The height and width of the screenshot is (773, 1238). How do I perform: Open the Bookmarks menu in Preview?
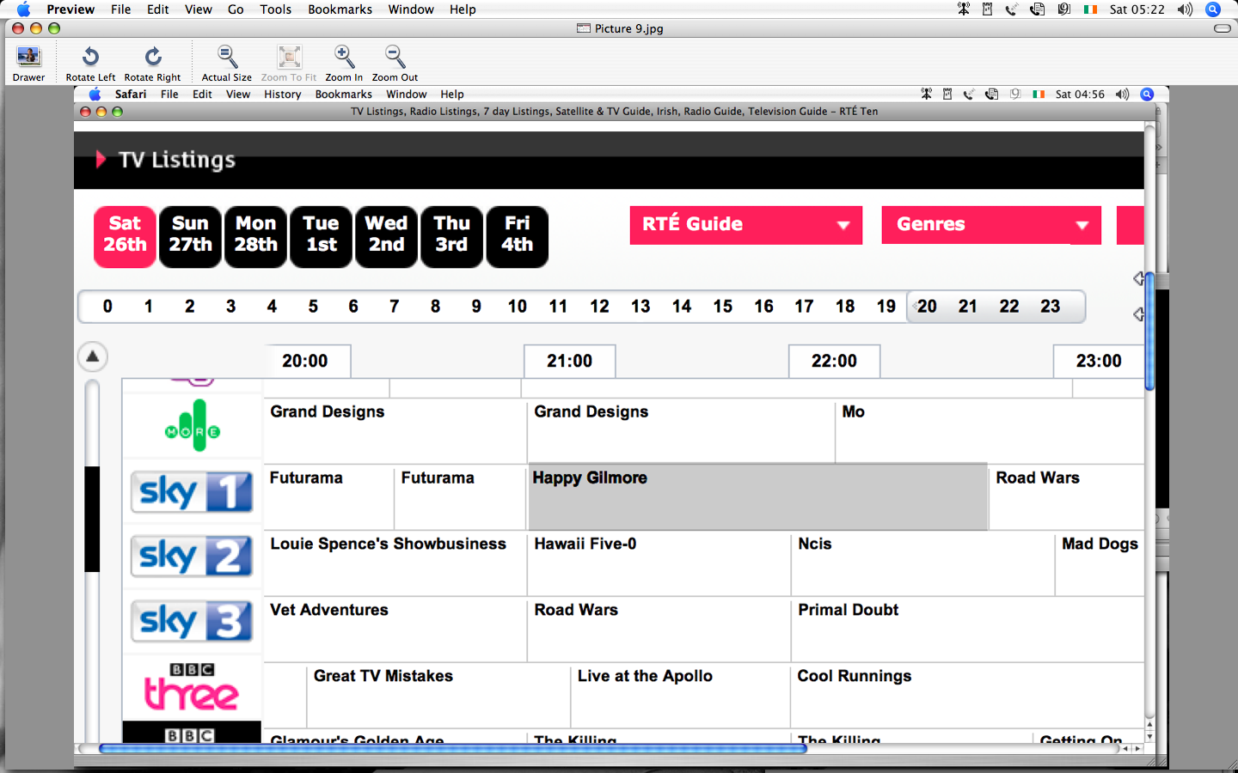(x=340, y=9)
